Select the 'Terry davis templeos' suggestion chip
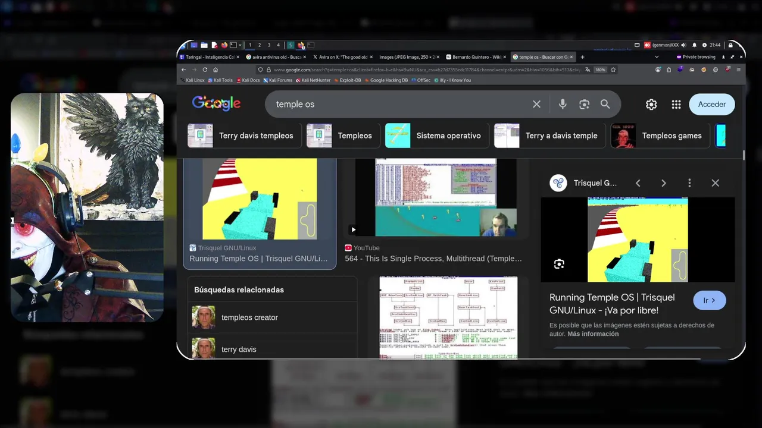This screenshot has width=762, height=428. pos(245,136)
